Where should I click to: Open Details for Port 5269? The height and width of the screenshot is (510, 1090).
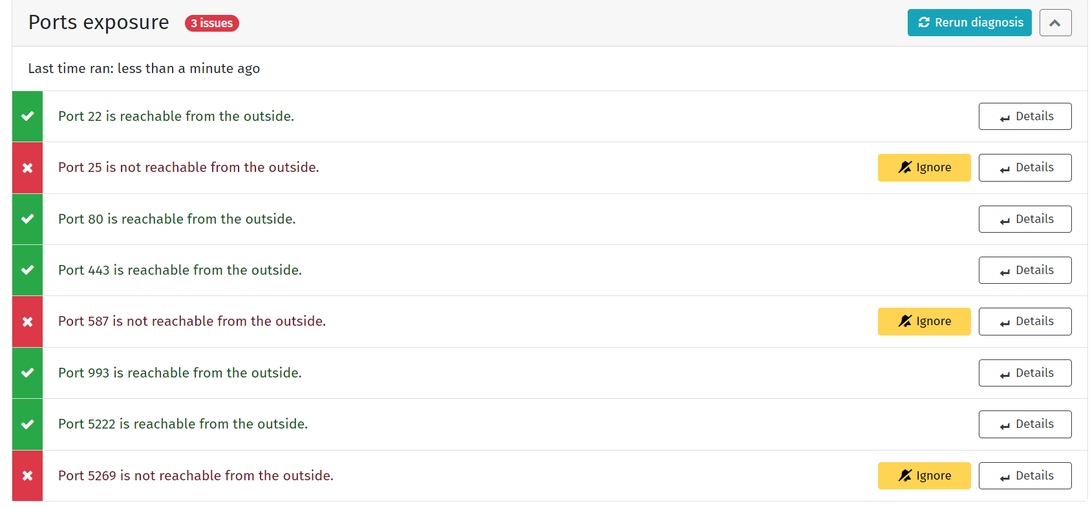tap(1025, 476)
